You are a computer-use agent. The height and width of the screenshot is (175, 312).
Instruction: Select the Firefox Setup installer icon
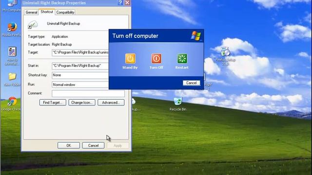pyautogui.click(x=225, y=52)
